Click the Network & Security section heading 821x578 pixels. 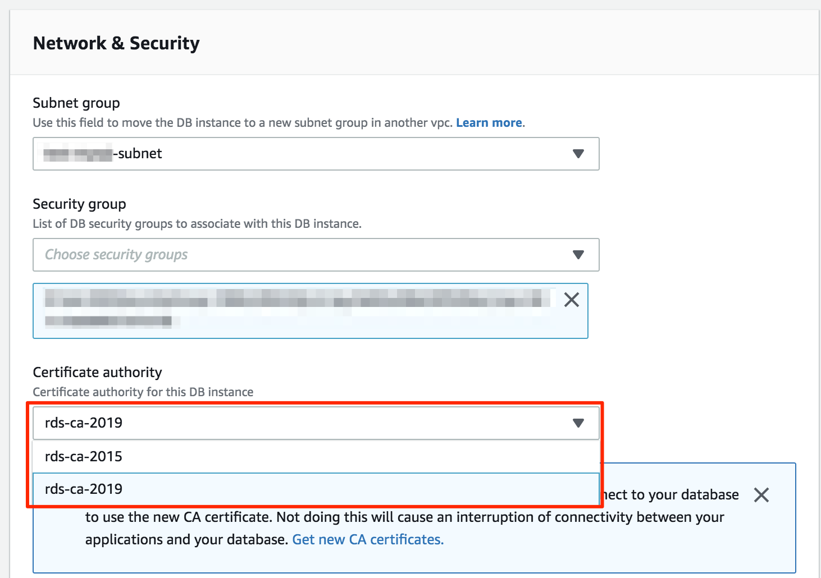116,43
